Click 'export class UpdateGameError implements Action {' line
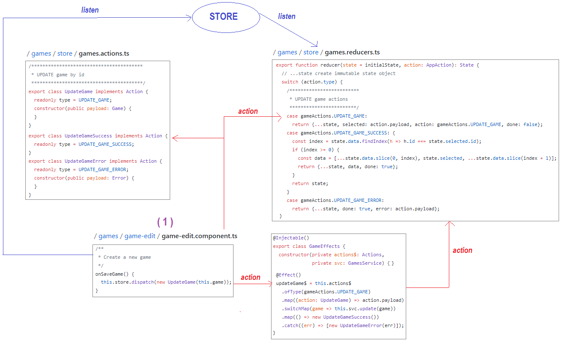Image resolution: width=562 pixels, height=341 pixels. (x=95, y=161)
